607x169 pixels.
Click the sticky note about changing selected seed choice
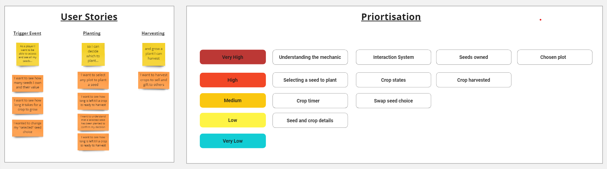coord(28,128)
